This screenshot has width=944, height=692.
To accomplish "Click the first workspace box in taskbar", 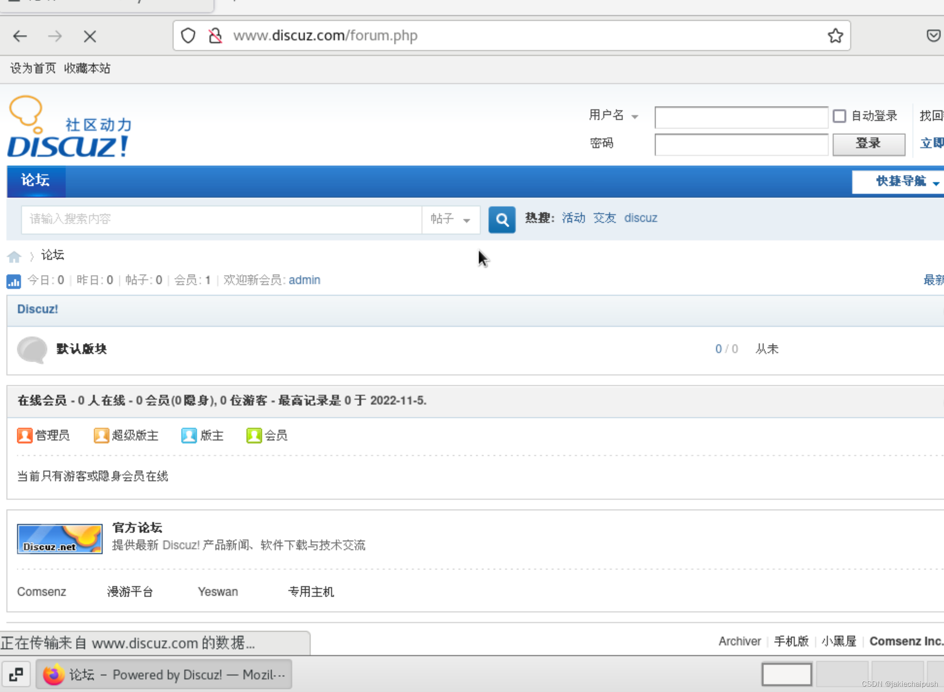I will point(787,675).
